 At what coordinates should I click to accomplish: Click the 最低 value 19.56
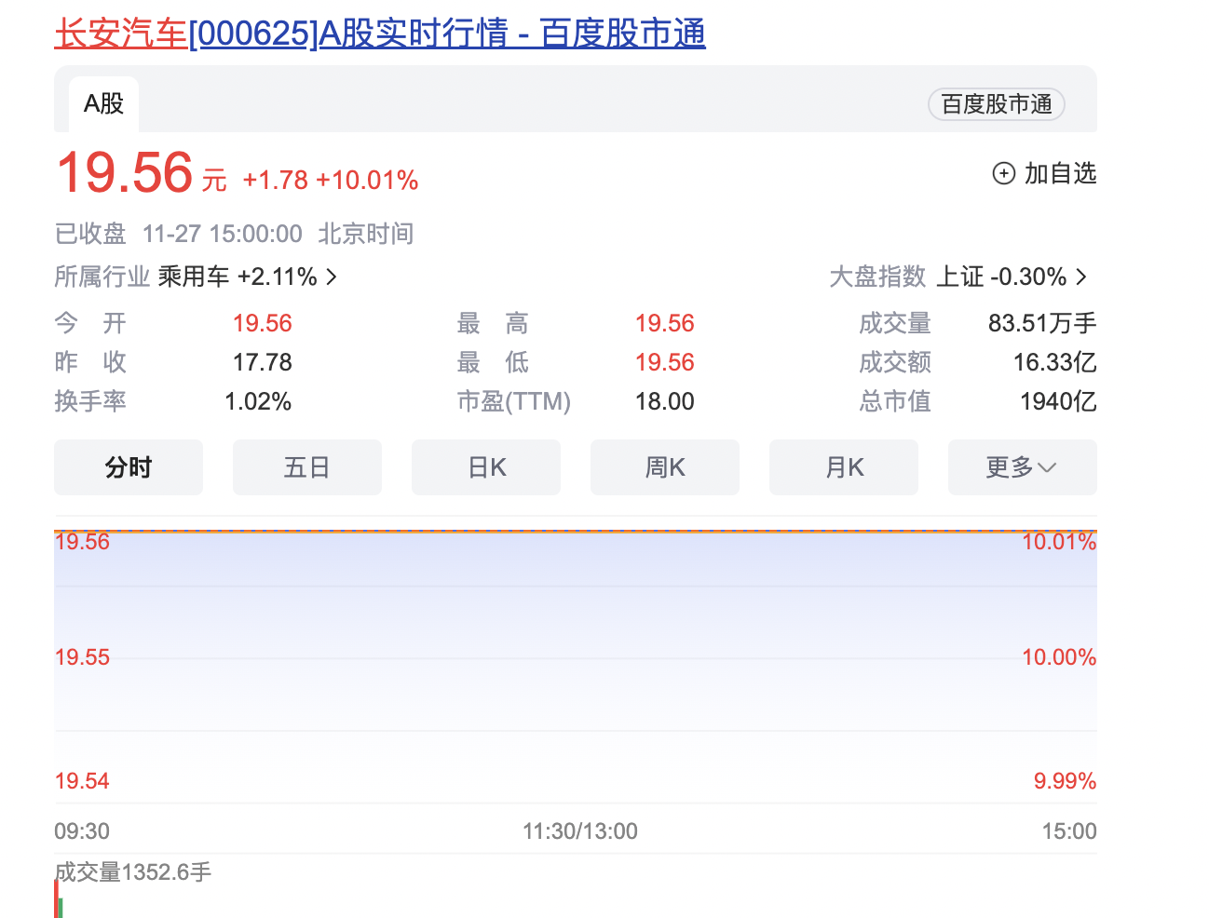tap(665, 362)
